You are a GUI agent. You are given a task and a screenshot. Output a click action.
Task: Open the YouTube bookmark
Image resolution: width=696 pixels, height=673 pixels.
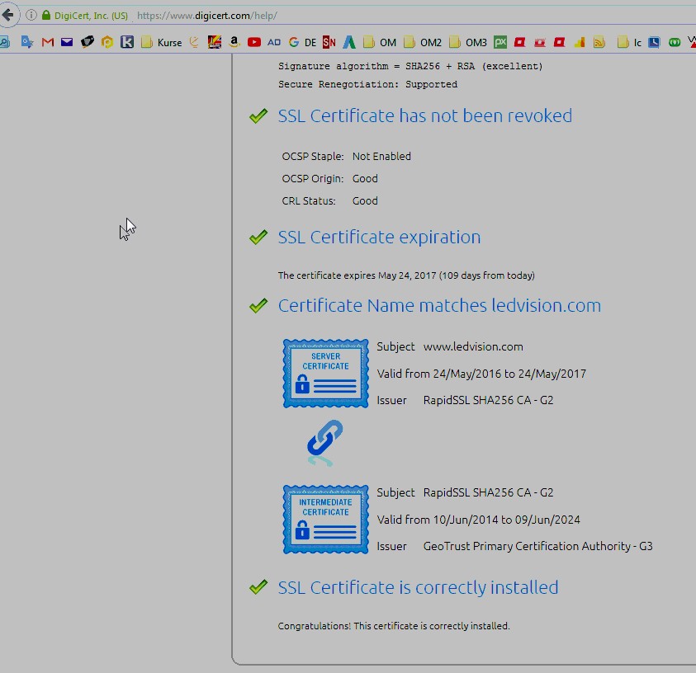[253, 42]
